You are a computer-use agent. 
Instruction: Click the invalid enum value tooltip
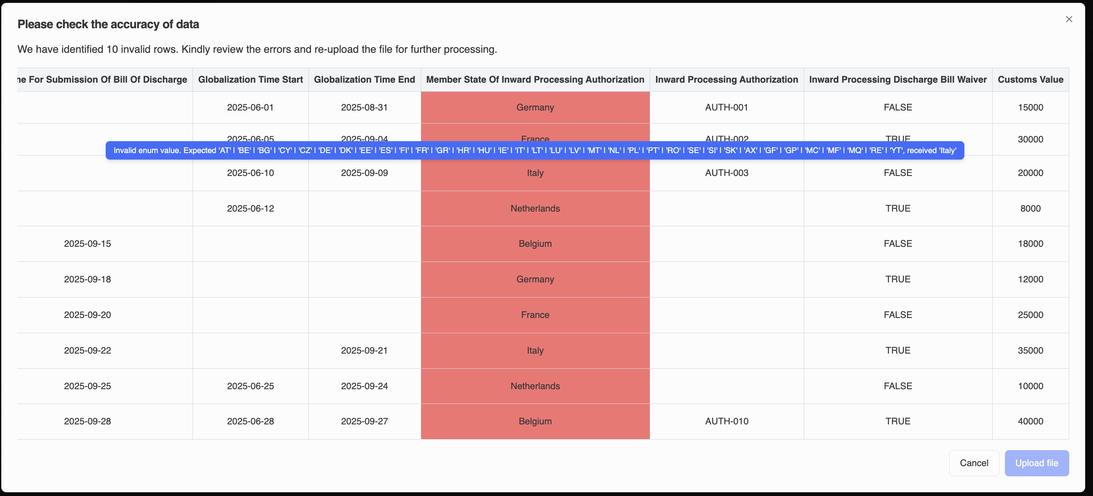(x=535, y=151)
